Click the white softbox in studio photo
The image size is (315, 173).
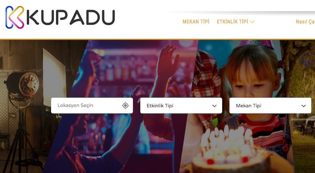pos(54,78)
